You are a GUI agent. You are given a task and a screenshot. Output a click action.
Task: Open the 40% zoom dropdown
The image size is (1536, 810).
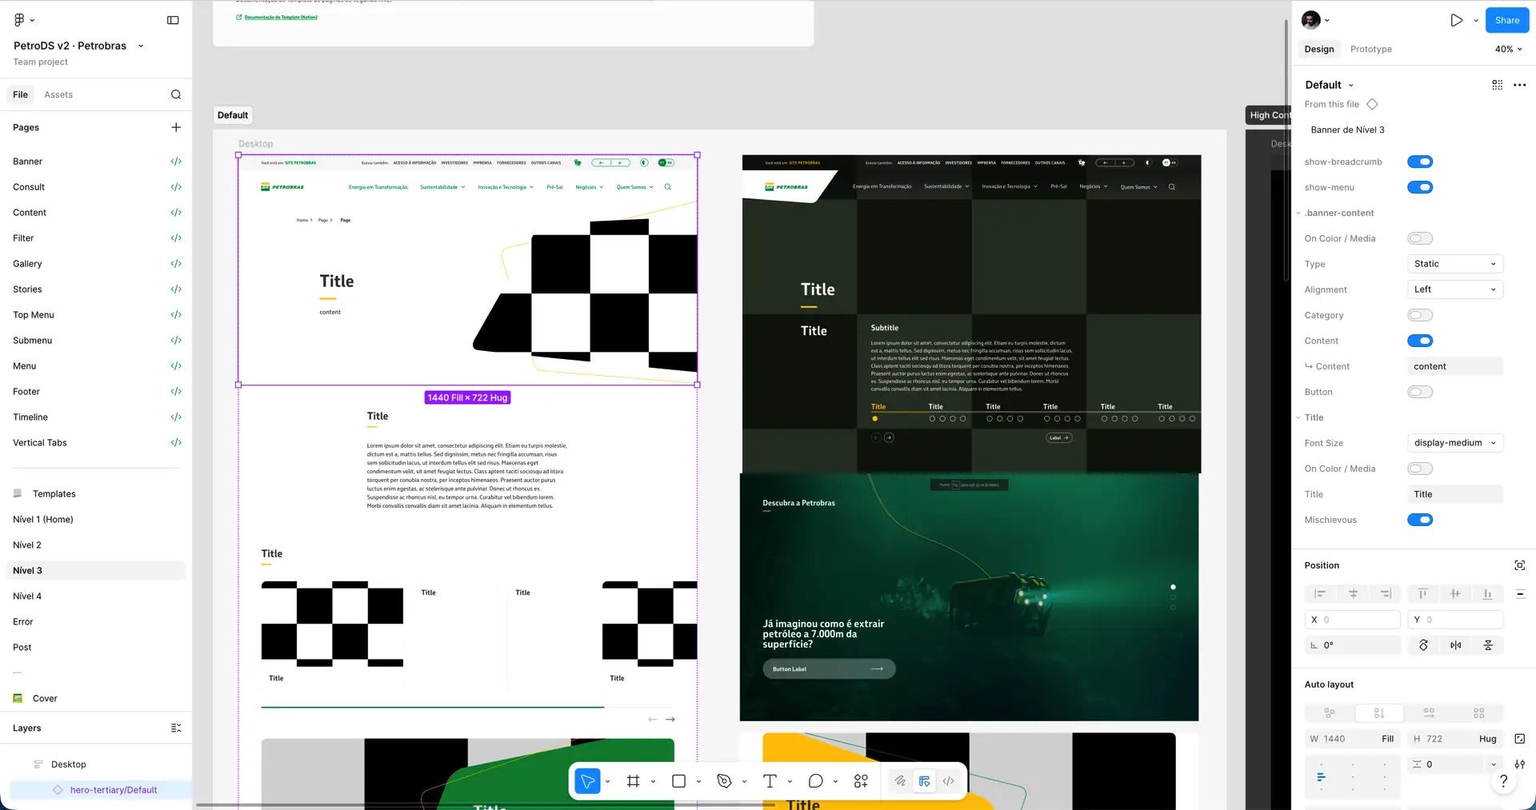[x=1508, y=49]
